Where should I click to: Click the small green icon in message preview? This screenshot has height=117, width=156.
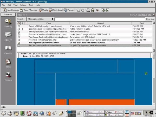146,73
